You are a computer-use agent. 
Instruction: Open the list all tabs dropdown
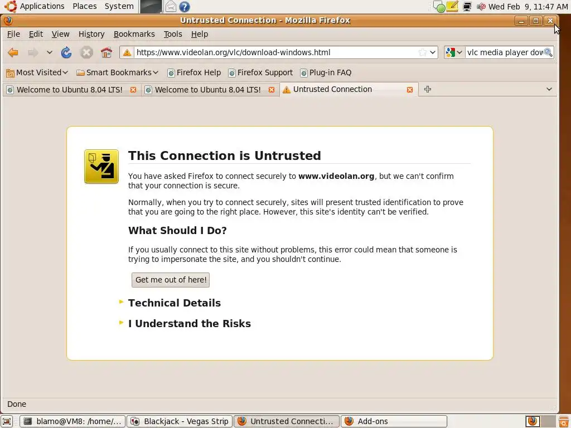(x=549, y=89)
